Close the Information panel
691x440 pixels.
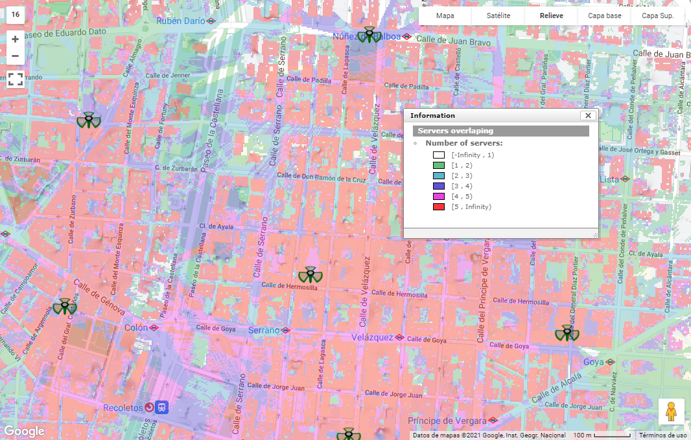pos(588,116)
